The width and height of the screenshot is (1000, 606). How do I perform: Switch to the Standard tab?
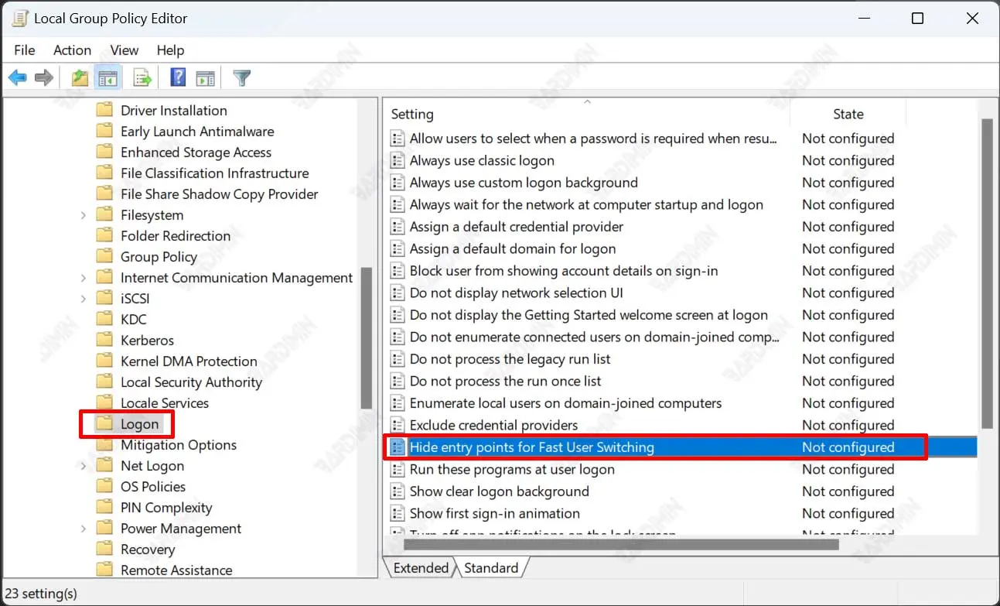tap(490, 568)
